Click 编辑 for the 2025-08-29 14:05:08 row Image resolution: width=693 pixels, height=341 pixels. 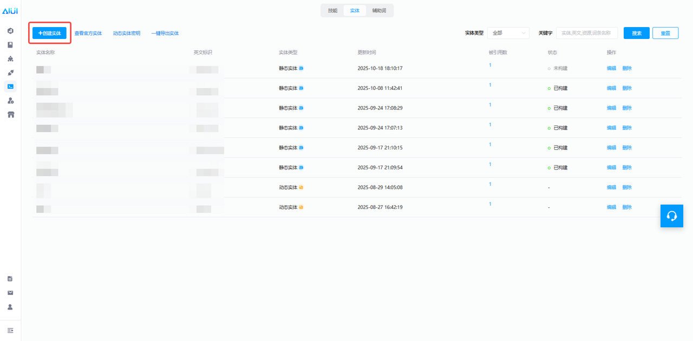(x=611, y=187)
